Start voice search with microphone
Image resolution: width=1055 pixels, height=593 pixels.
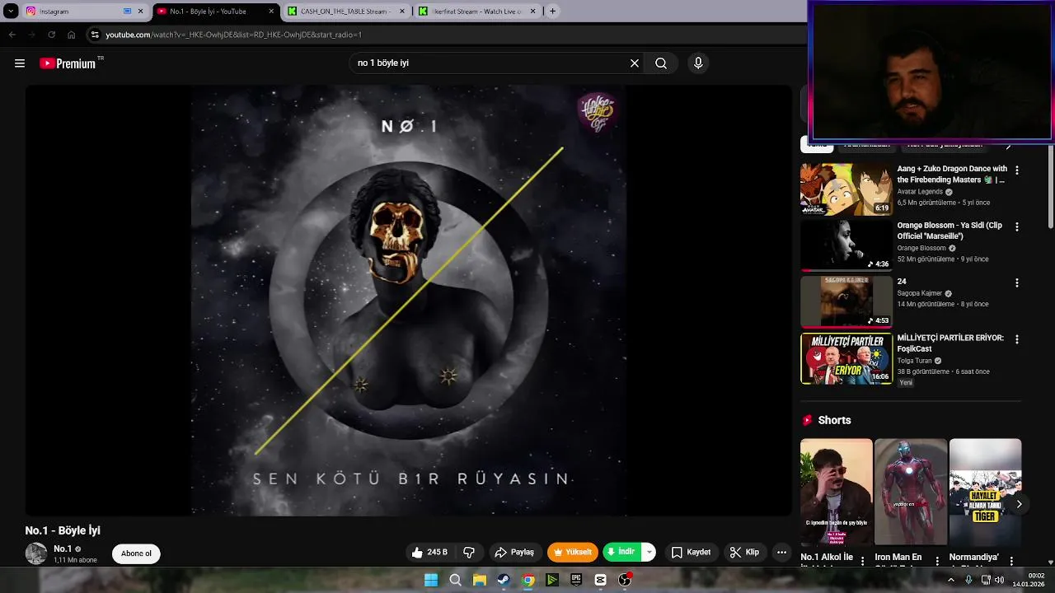[x=698, y=63]
